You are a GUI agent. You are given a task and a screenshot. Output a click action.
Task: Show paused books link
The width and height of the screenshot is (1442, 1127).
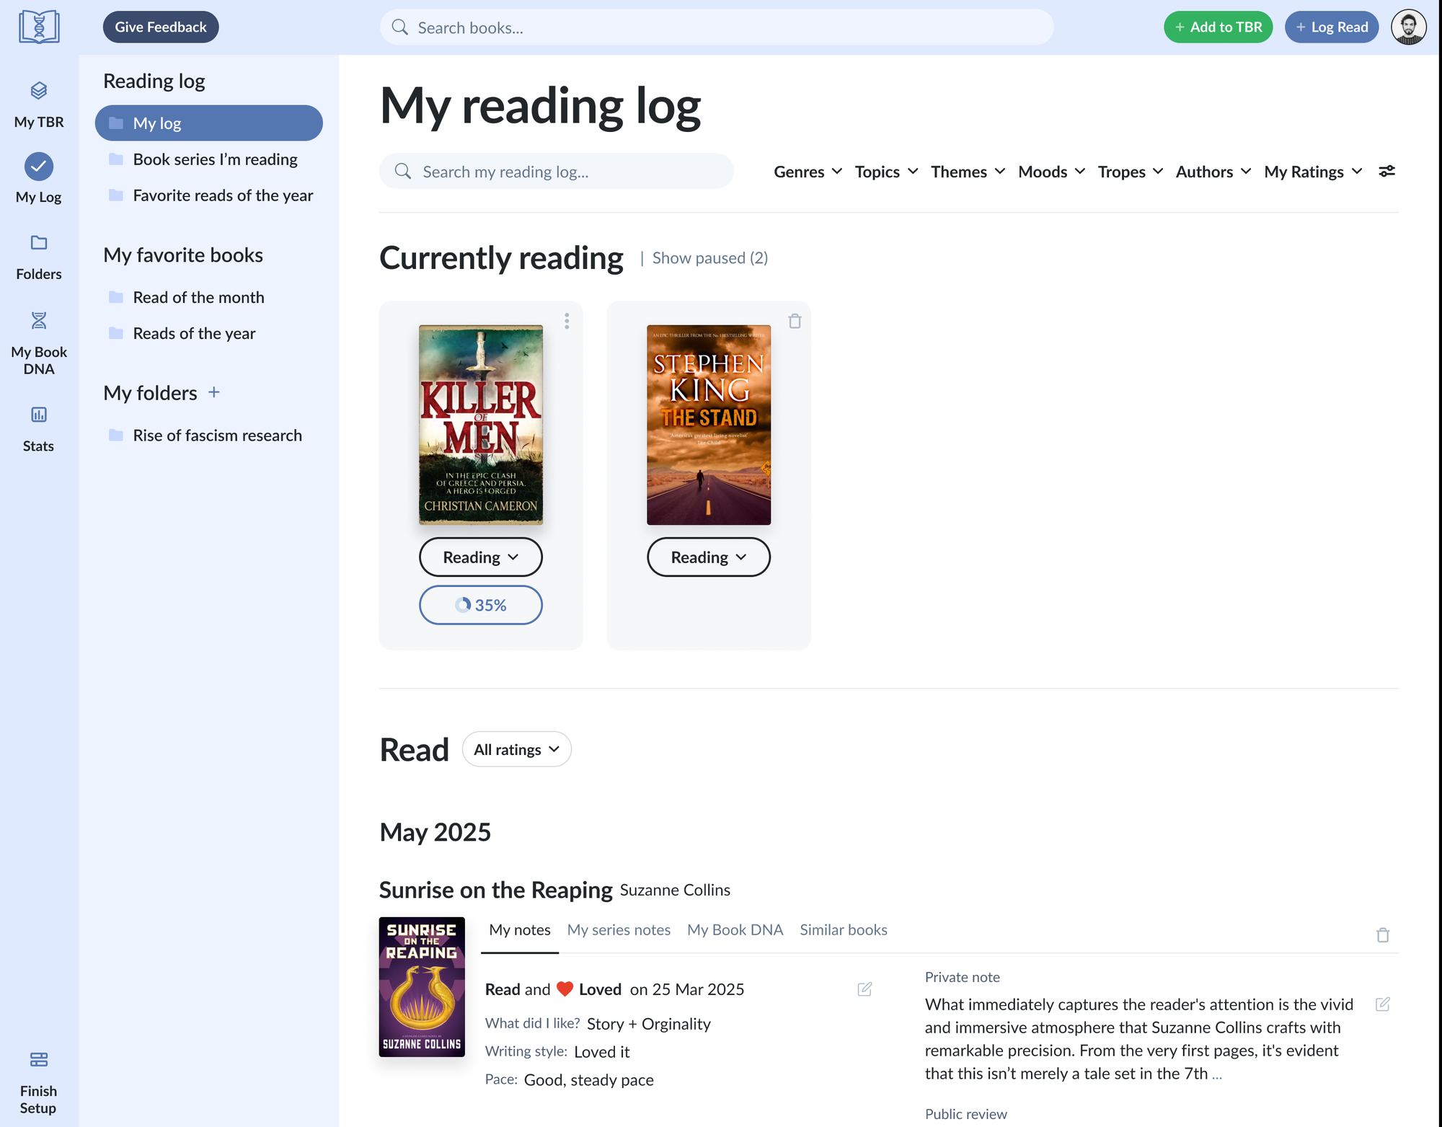(x=709, y=257)
